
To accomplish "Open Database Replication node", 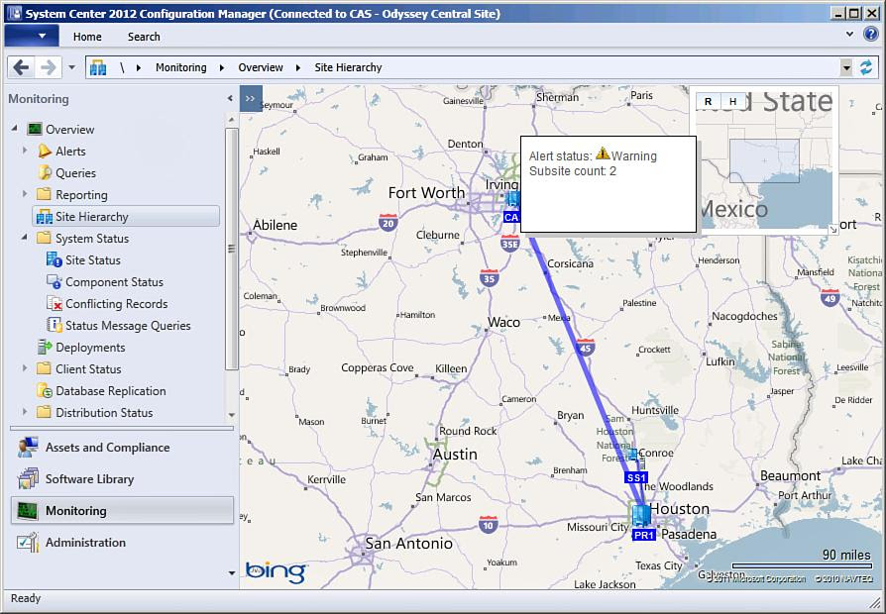I will tap(111, 391).
